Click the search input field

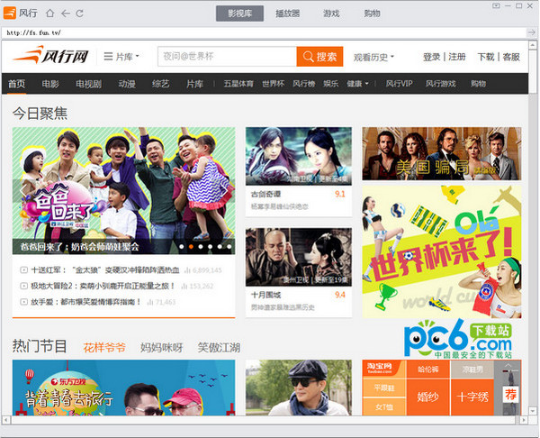coord(227,56)
